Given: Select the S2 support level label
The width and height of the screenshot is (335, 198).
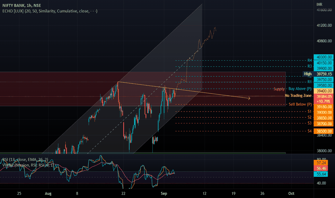Looking at the screenshot, I should (x=309, y=117).
